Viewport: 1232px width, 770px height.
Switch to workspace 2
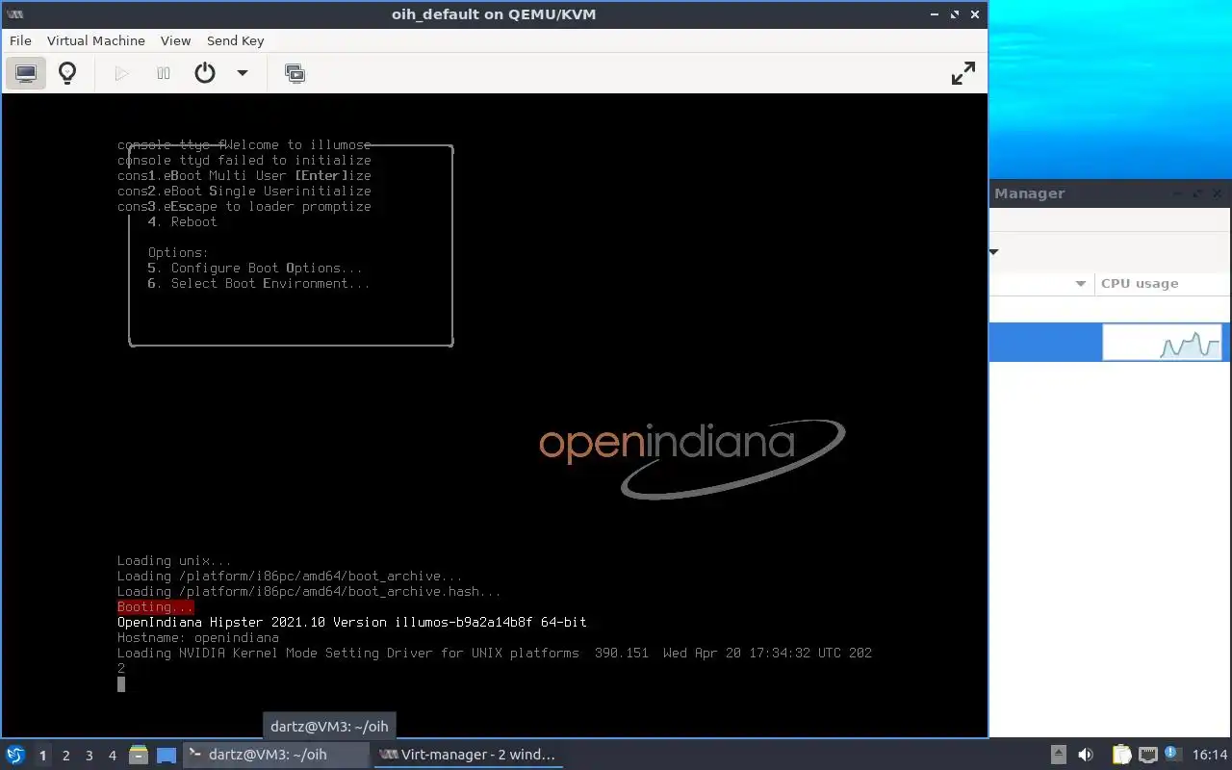(x=65, y=756)
